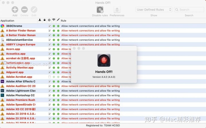Click the Acorn.app warning icon
The height and width of the screenshot is (128, 206).
tap(2, 49)
